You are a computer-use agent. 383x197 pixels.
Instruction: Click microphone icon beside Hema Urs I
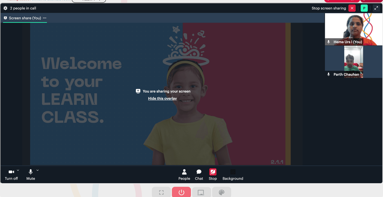point(329,42)
